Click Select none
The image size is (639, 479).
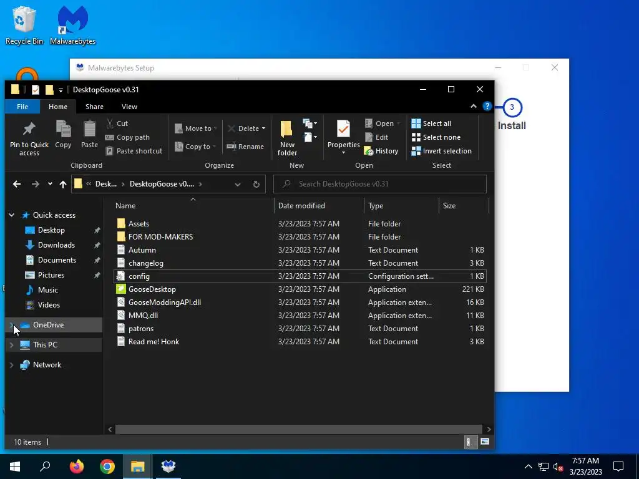click(x=436, y=137)
